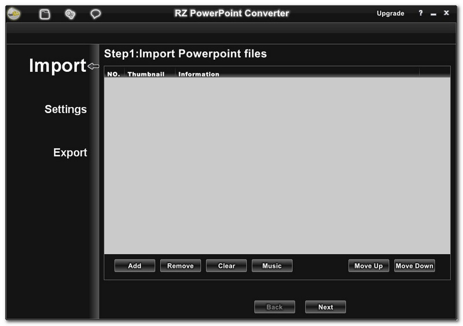Open the file/project icon in title bar
Viewport: 463px width, 326px height.
pos(45,14)
